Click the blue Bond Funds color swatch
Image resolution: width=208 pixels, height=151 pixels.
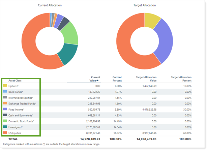pyautogui.click(x=5, y=91)
